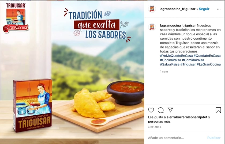
Task: Click the Publicar button
Action: 214,138
